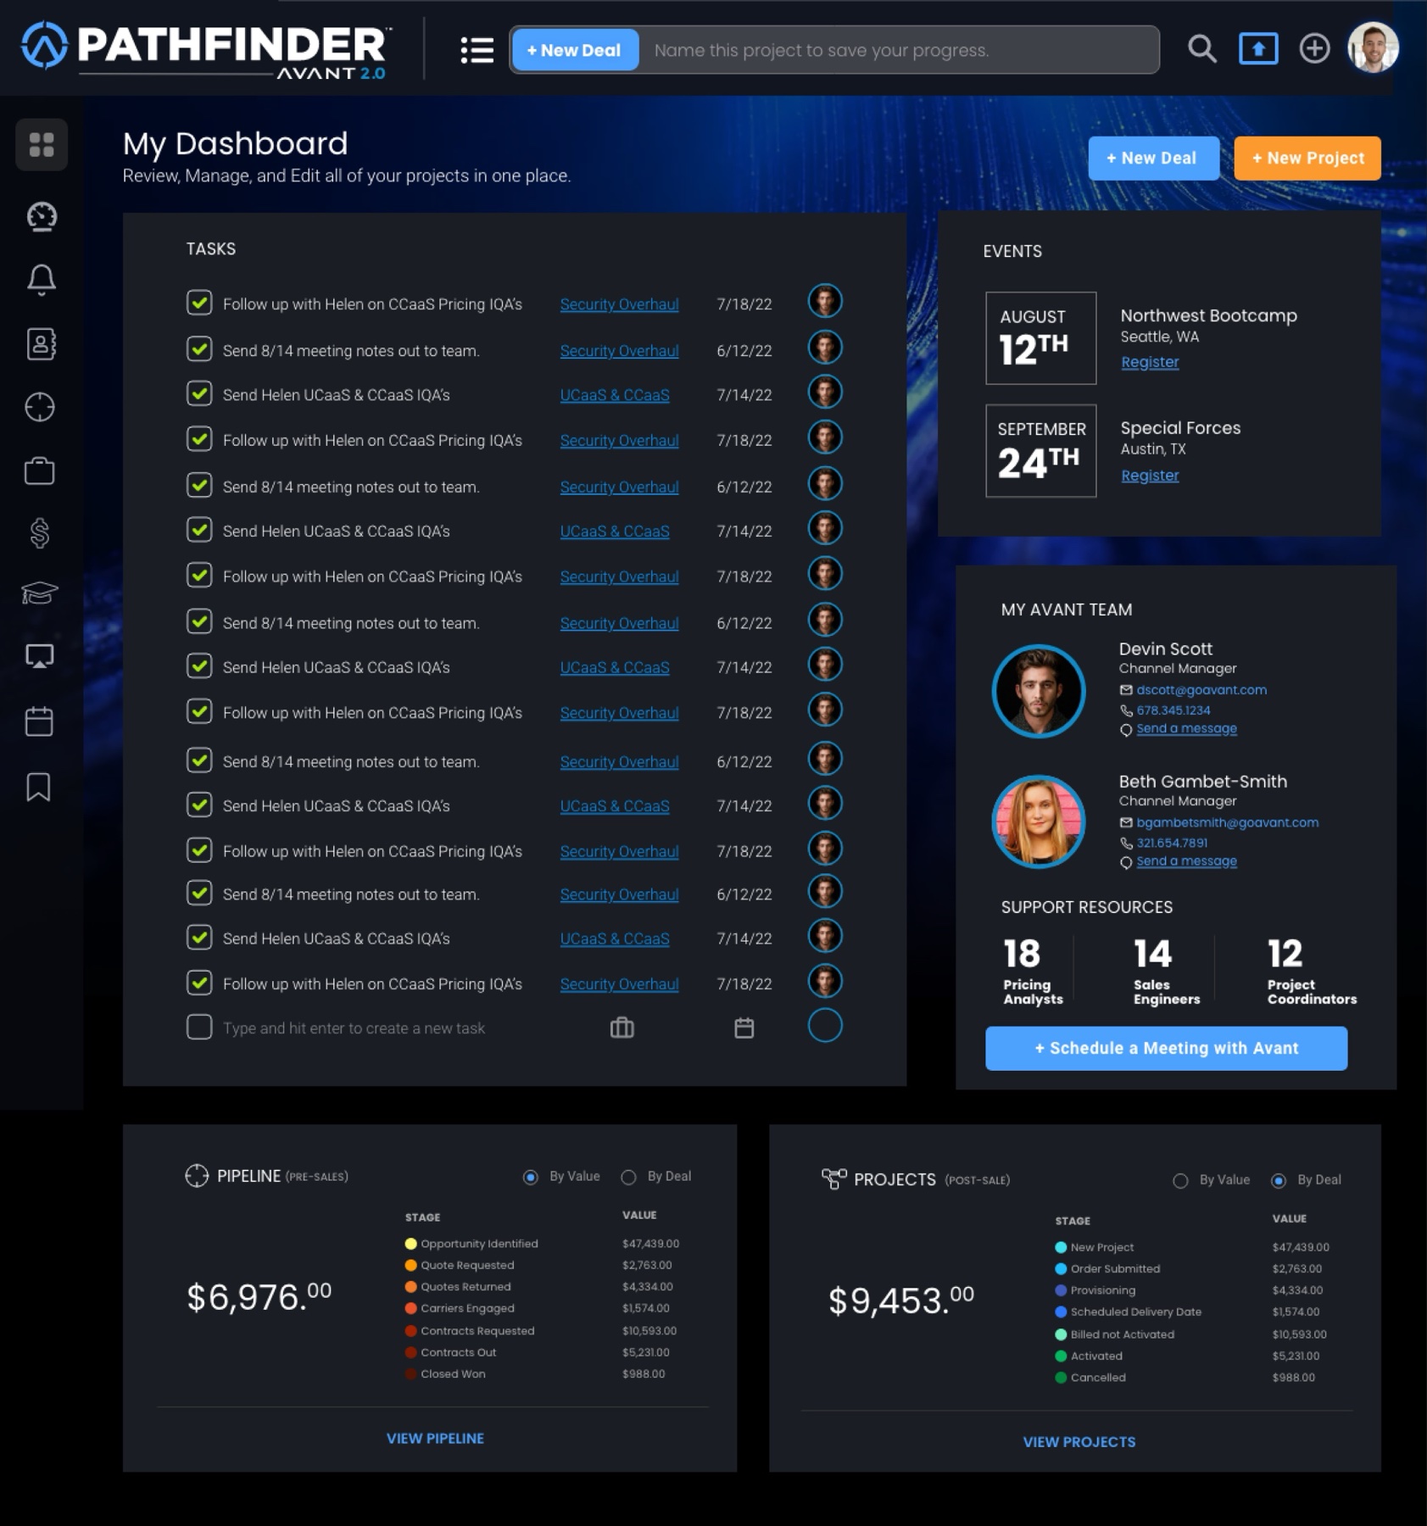This screenshot has width=1427, height=1526.
Task: Select Pipeline By Deal radio button
Action: coord(628,1177)
